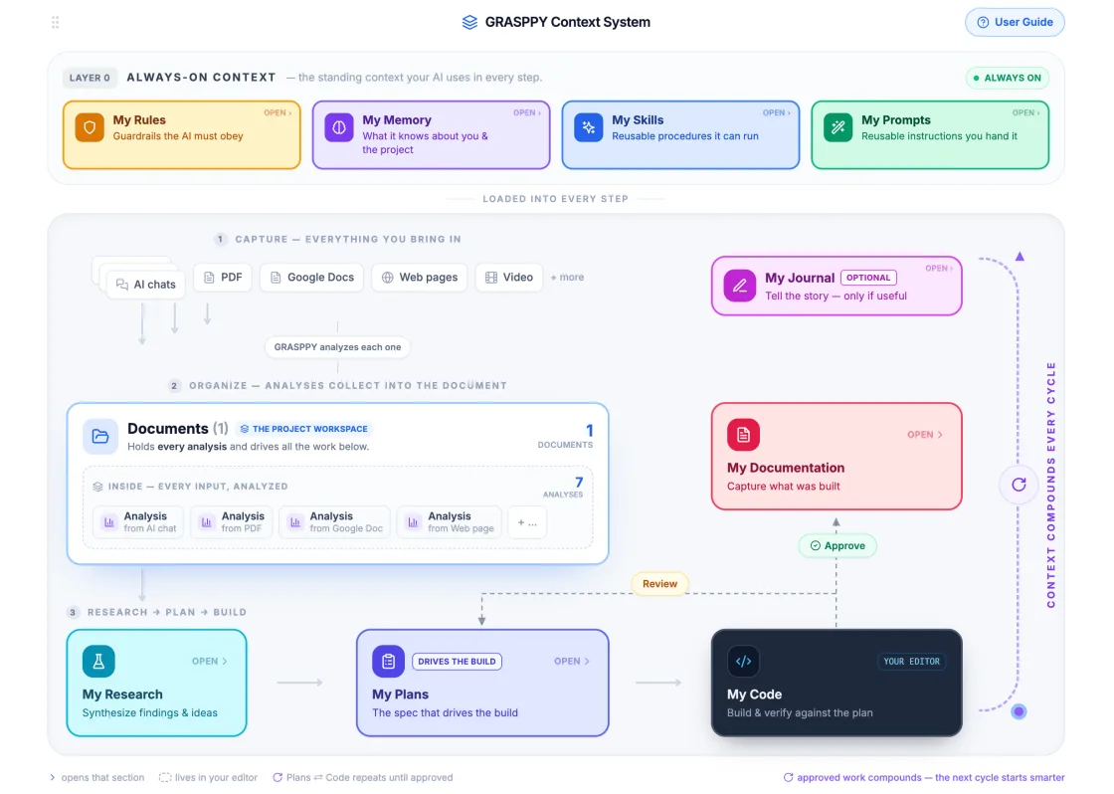Viewport: 1114px width, 794px height.
Task: Expand My Plans via OPEN chevron
Action: 572,661
